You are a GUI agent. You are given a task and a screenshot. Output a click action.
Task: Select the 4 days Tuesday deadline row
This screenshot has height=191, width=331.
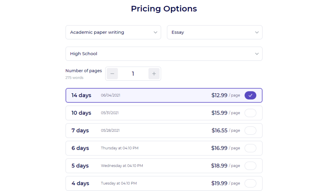click(x=164, y=183)
